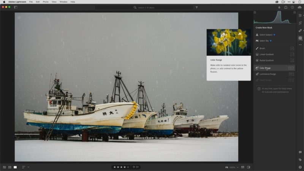
Task: Create mask with Select Sky
Action: coord(264,41)
